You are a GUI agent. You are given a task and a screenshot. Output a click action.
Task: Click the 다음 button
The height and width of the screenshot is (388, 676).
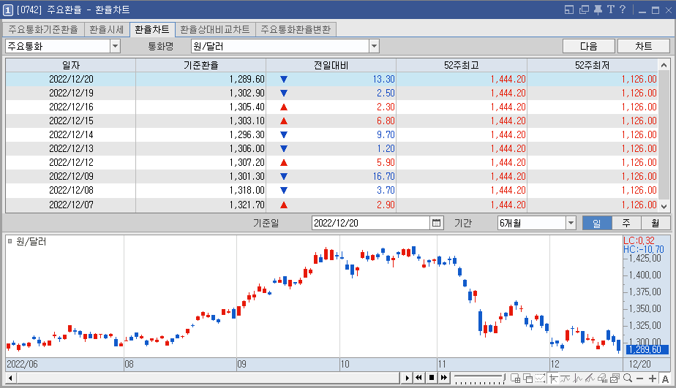[x=588, y=46]
